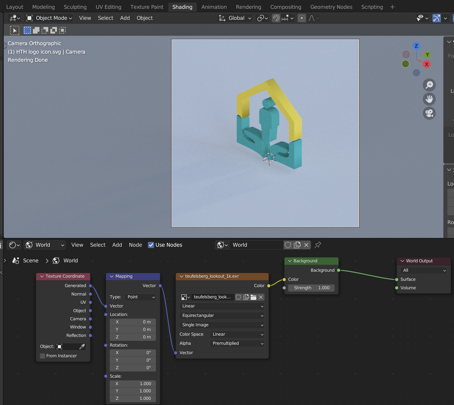Image resolution: width=454 pixels, height=405 pixels.
Task: Toggle fake user shield for World
Action: (x=288, y=245)
